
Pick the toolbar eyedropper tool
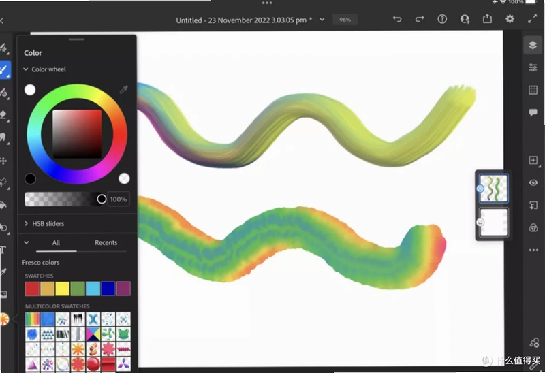point(3,272)
